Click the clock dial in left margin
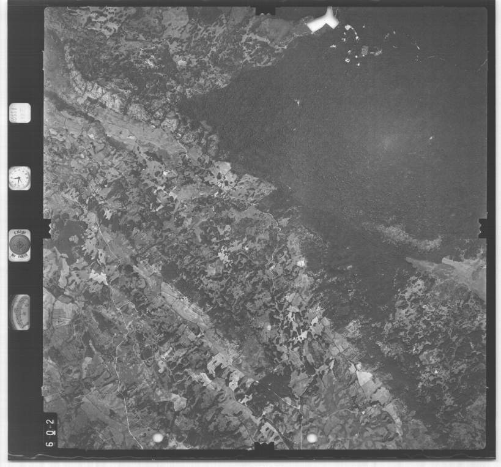The width and height of the screenshot is (501, 467). click(x=20, y=178)
